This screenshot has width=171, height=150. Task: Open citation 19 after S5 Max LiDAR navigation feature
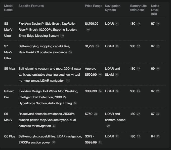[68, 81]
